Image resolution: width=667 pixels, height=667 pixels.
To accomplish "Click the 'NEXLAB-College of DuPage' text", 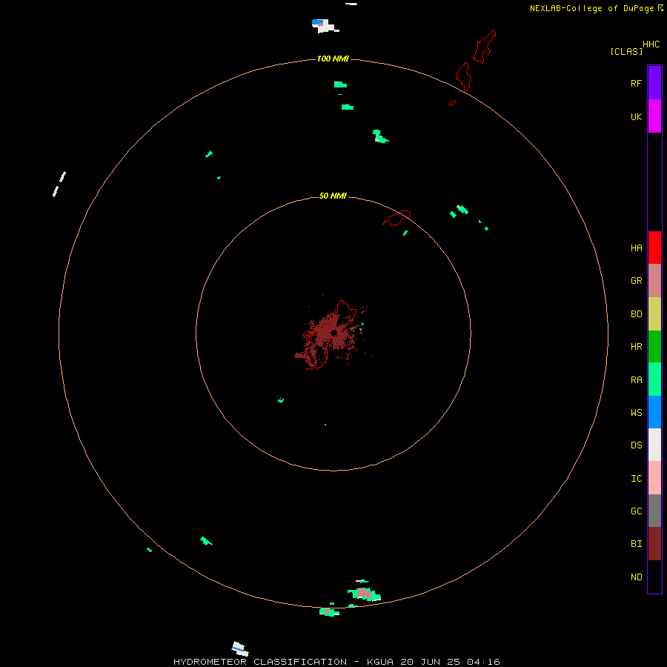I will pos(591,8).
